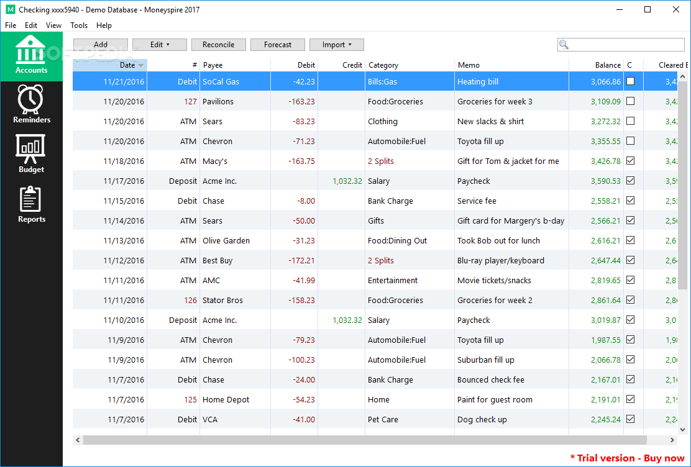The image size is (691, 467).
Task: Click the vertical scrollbar thumb
Action: coord(682,185)
